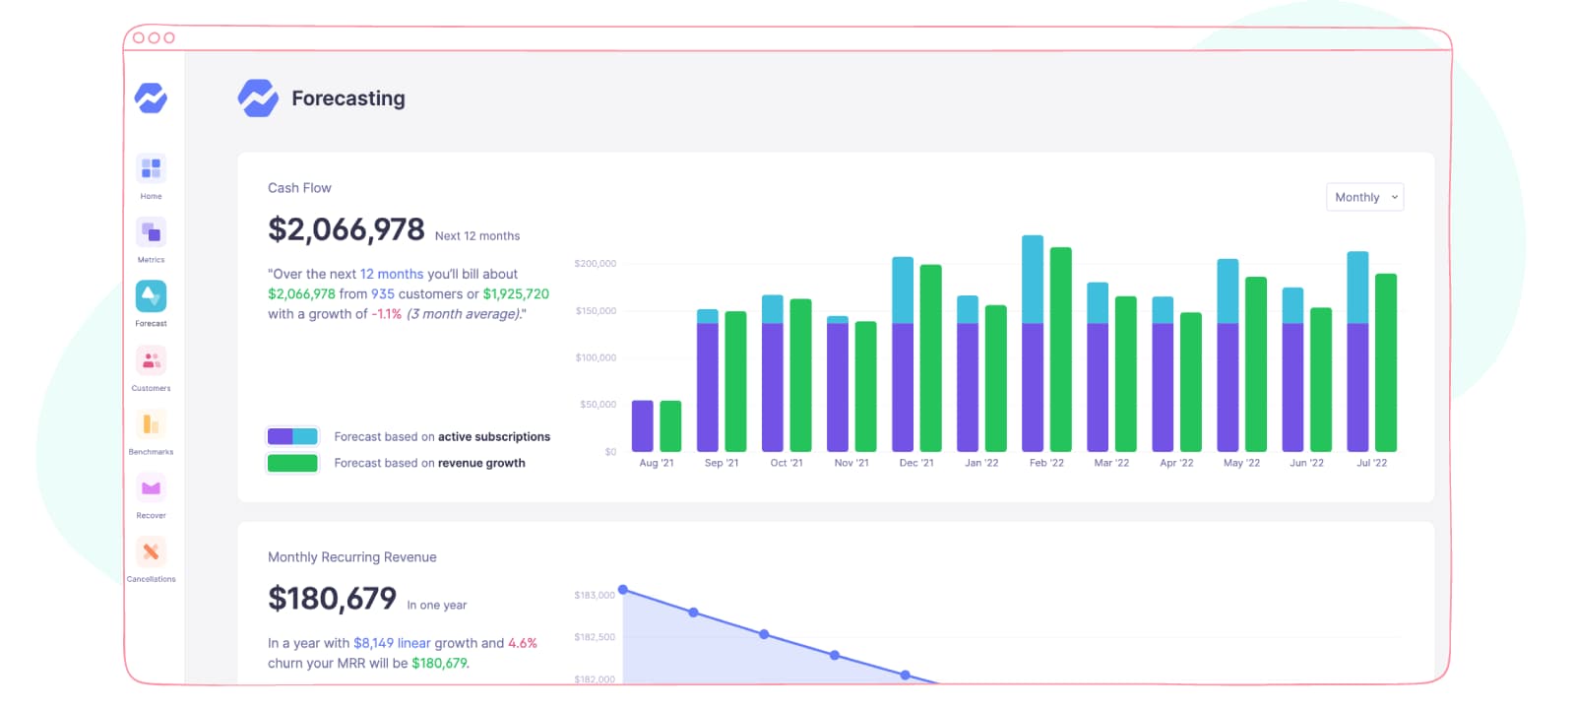Click the first MRR chart data point
Screen dimensions: 1575x709
click(623, 590)
